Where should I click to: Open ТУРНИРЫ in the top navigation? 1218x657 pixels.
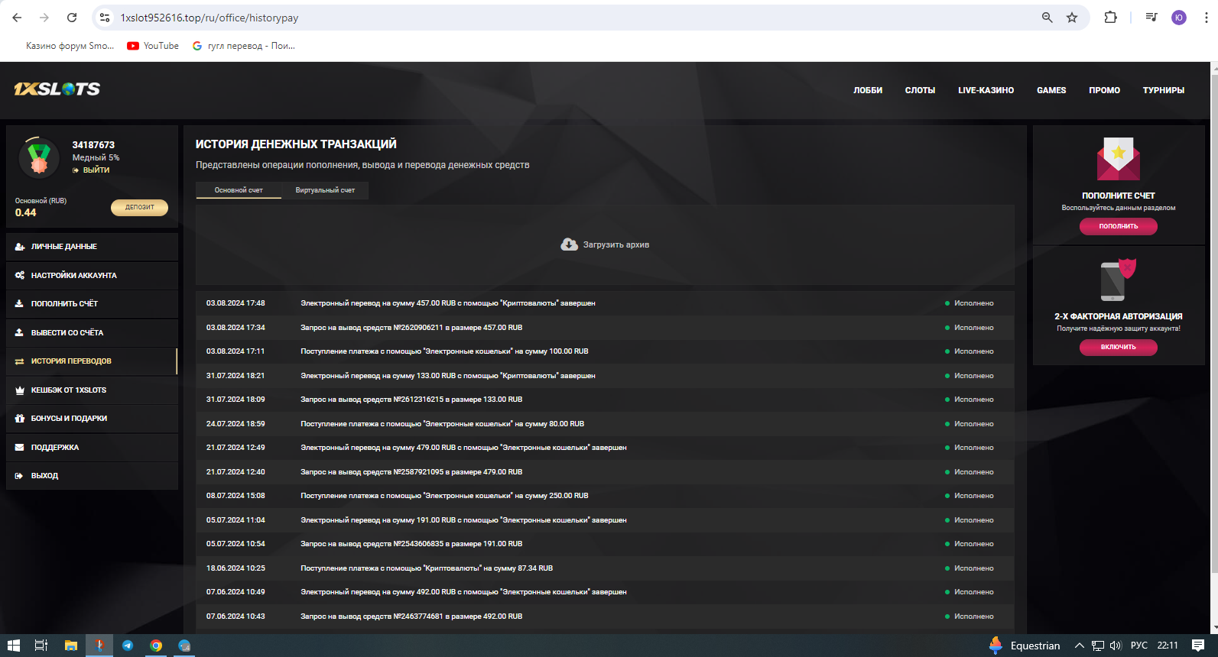[x=1164, y=90]
